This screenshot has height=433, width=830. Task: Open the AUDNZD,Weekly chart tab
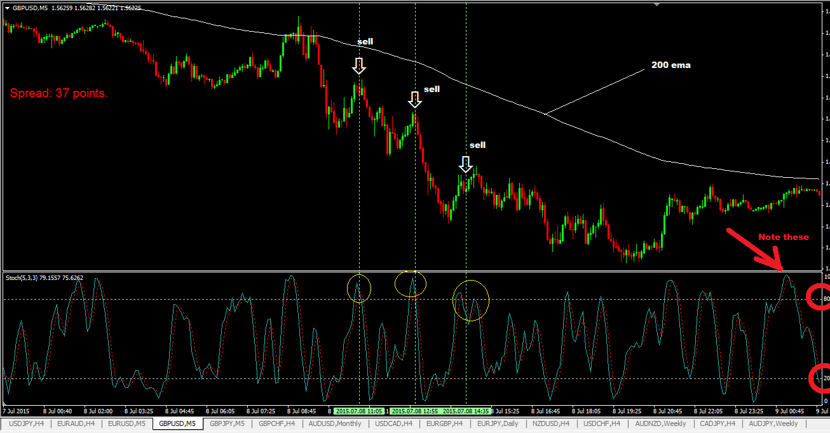[660, 423]
